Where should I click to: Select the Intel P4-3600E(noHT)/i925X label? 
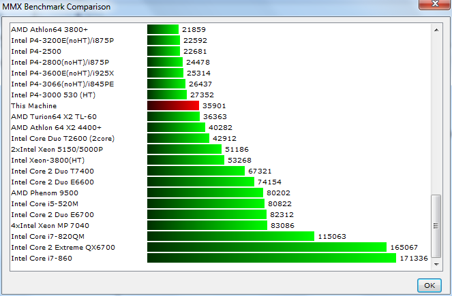click(63, 73)
